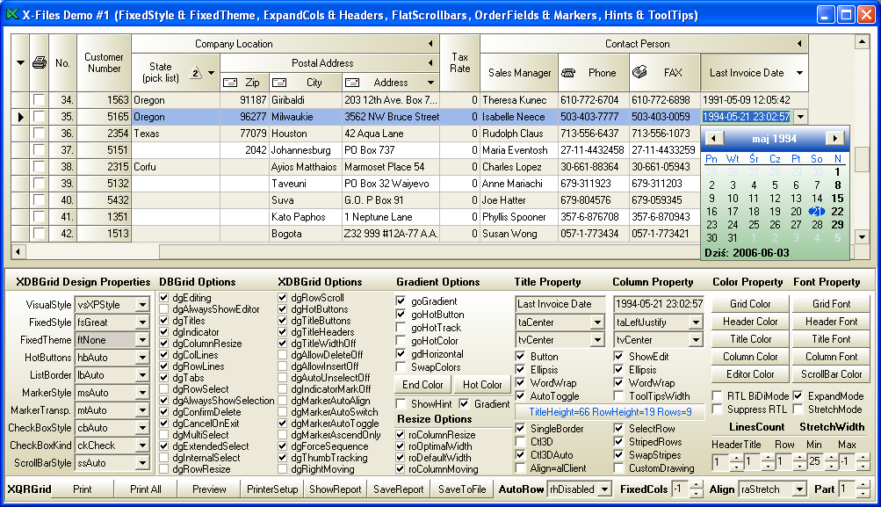881x507 pixels.
Task: Click the fax icon in FAX column header
Action: click(x=639, y=73)
